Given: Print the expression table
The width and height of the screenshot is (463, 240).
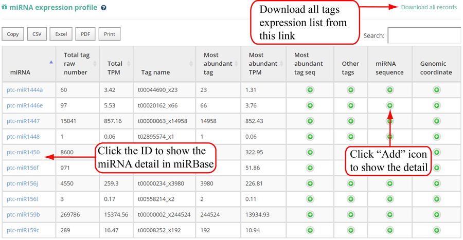Looking at the screenshot, I should [x=110, y=34].
